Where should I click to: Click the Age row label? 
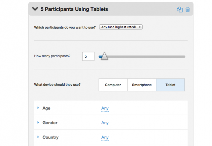[46, 108]
